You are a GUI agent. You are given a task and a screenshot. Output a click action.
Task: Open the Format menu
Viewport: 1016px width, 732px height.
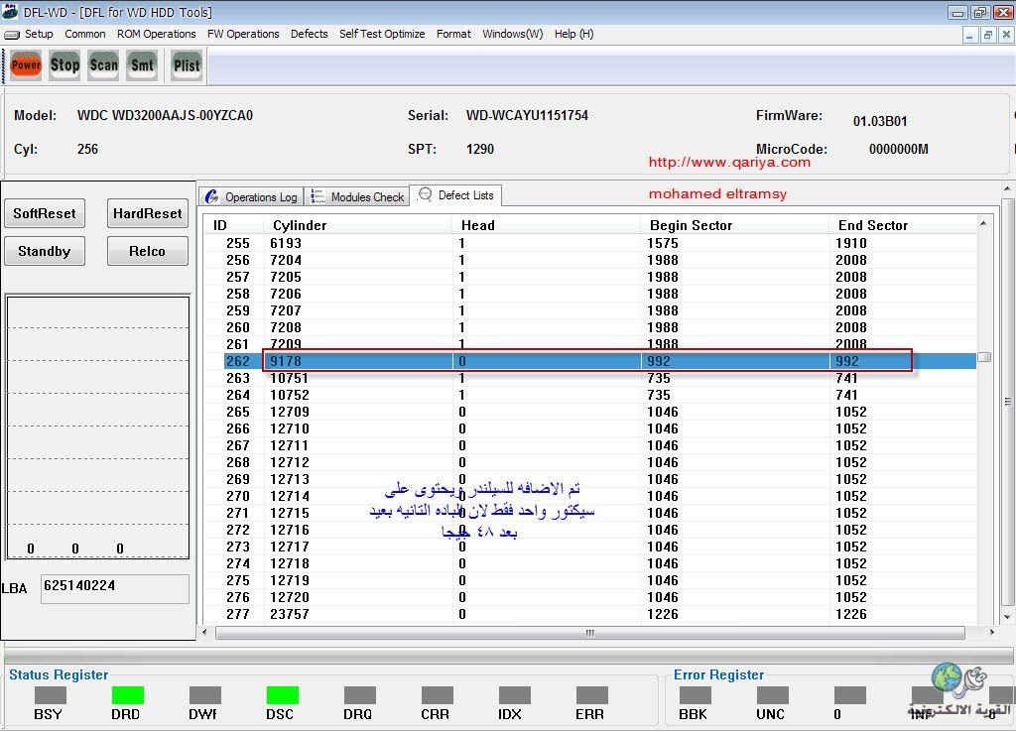[453, 34]
